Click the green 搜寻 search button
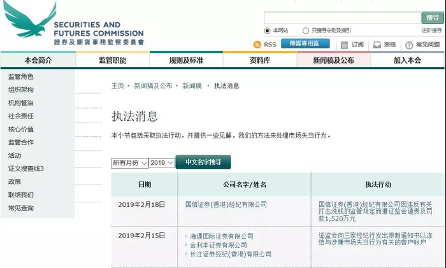Image resolution: width=446 pixels, height=268 pixels. click(433, 18)
